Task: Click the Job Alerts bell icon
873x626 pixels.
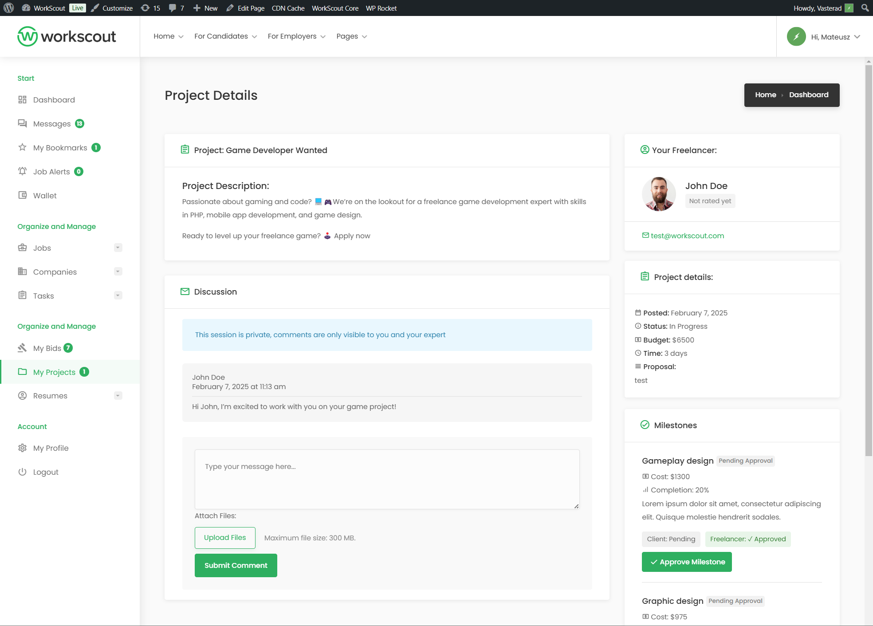Action: click(22, 171)
